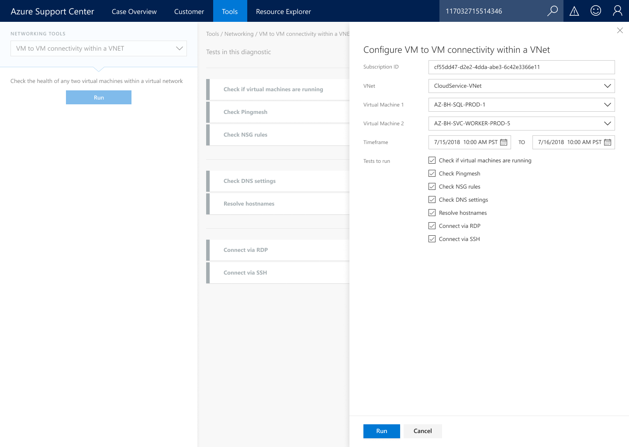Toggle the Resolve hostnames checkbox

(432, 213)
